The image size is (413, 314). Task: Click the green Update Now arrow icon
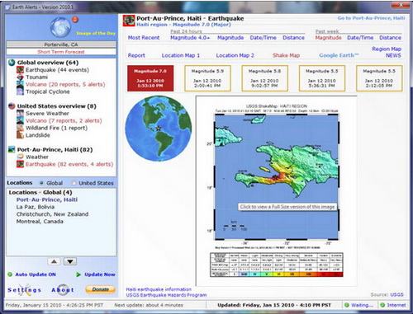[x=78, y=274]
